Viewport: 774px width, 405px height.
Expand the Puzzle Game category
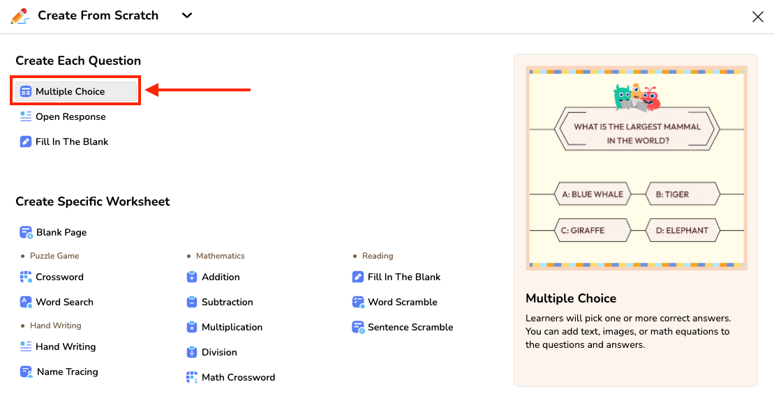click(x=49, y=256)
